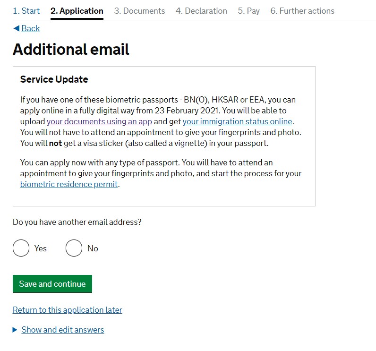Open the biometric residence permit link
Screen dimensions: 376x351
point(69,184)
